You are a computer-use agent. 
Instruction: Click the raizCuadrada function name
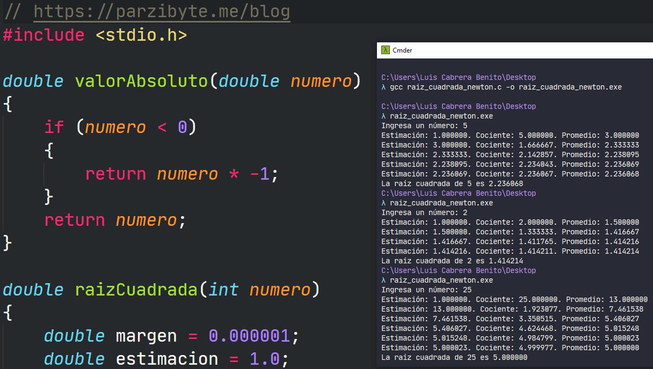(x=136, y=290)
